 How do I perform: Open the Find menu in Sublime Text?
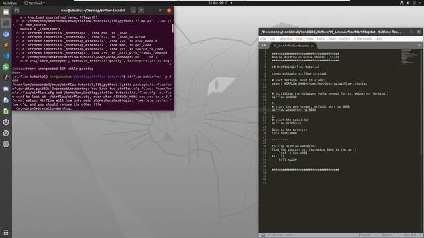coord(299,39)
